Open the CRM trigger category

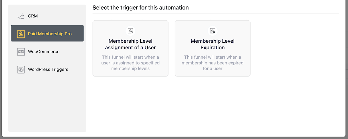(x=47, y=16)
